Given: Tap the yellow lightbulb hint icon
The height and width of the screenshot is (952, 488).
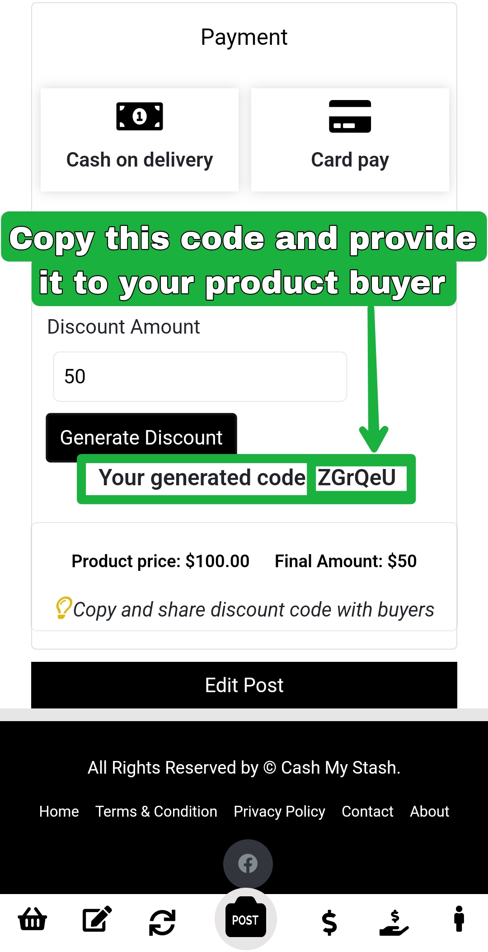Looking at the screenshot, I should coord(64,608).
